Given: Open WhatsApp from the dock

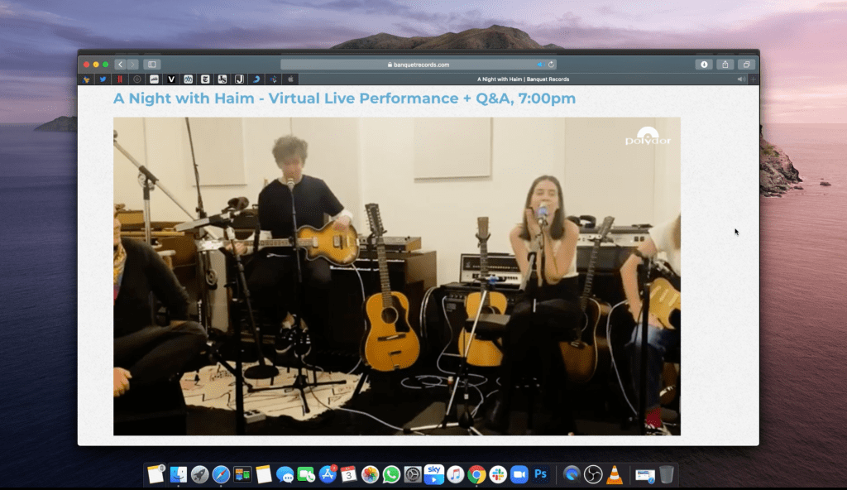Looking at the screenshot, I should [x=391, y=474].
